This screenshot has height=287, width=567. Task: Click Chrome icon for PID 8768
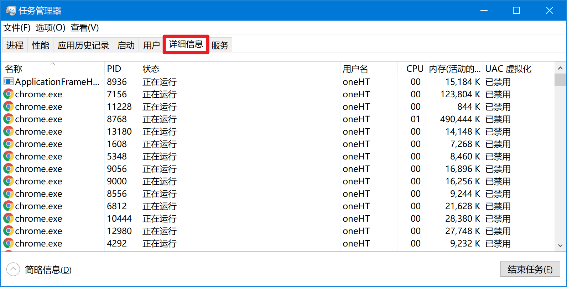point(9,119)
